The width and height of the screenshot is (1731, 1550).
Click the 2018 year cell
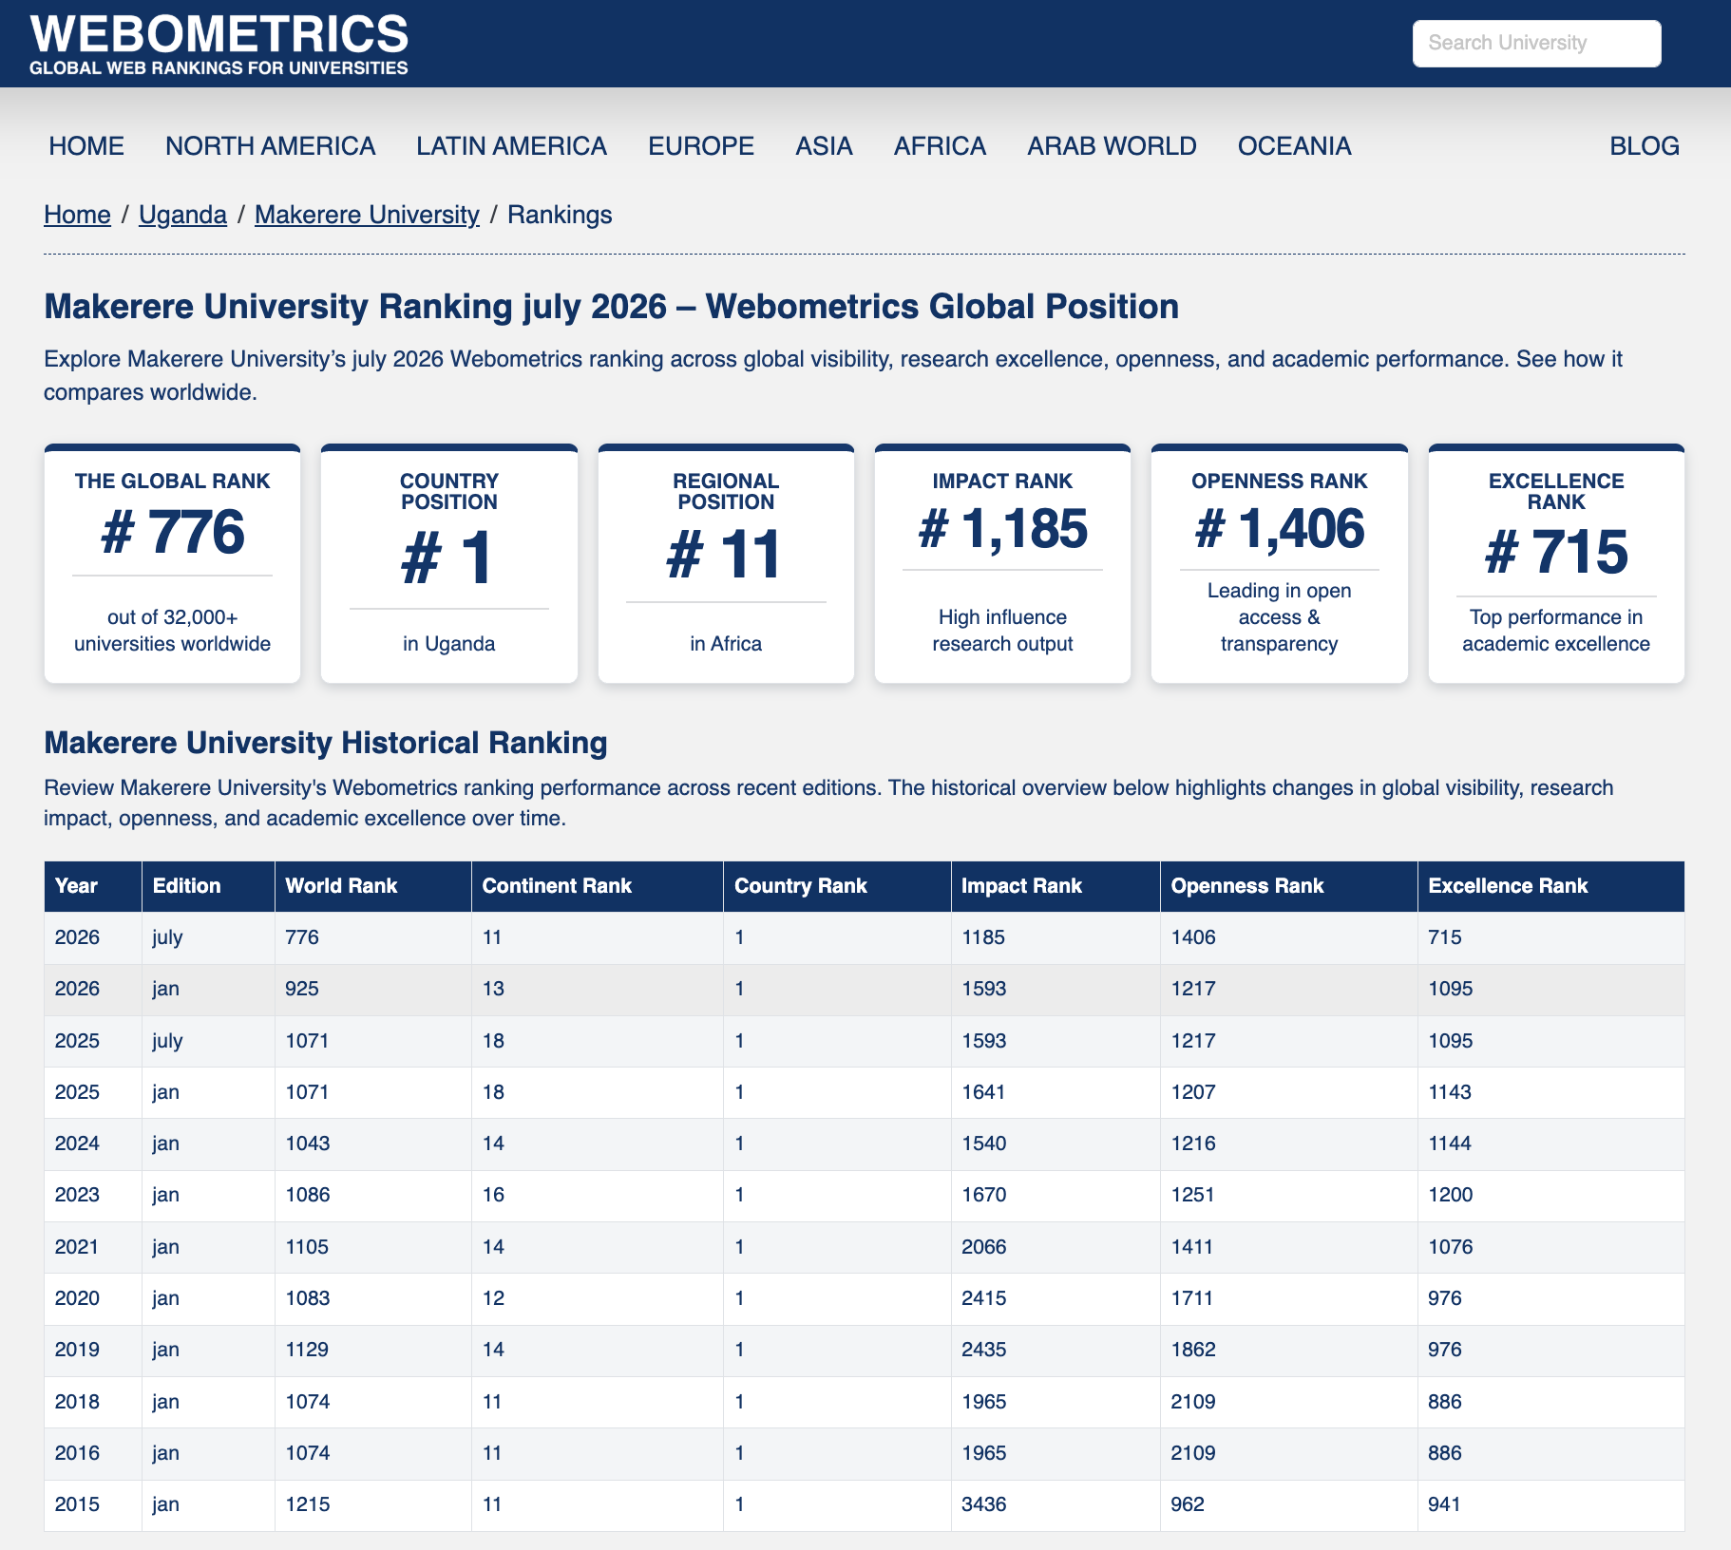[x=93, y=1402]
